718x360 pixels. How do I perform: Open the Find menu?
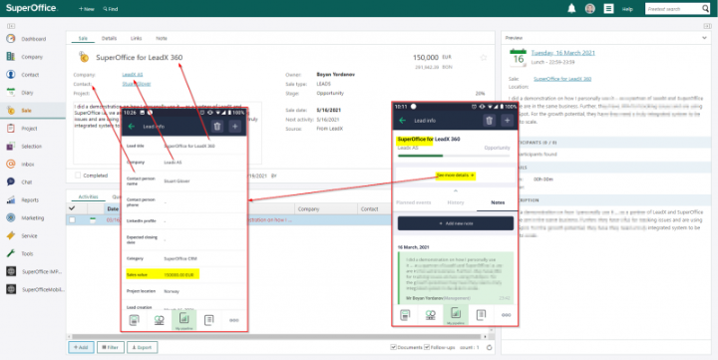(x=111, y=9)
